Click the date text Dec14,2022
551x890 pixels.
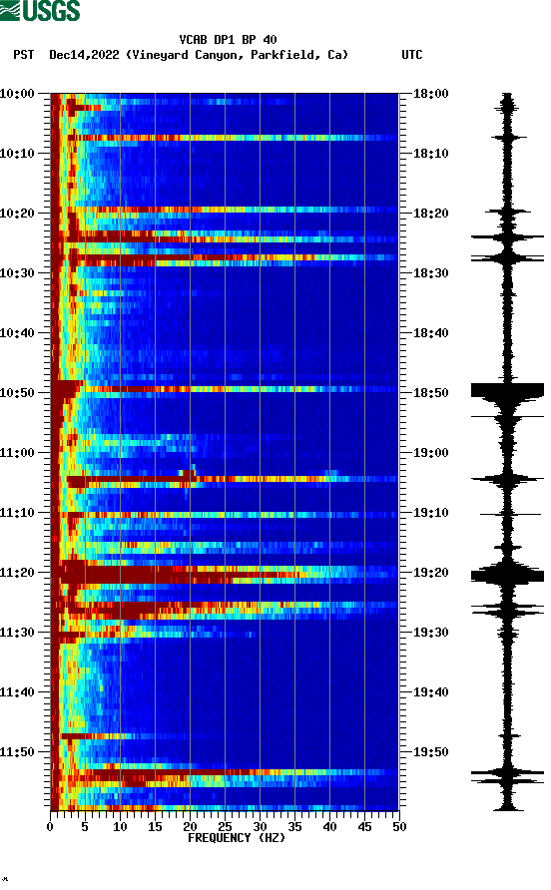pyautogui.click(x=84, y=55)
